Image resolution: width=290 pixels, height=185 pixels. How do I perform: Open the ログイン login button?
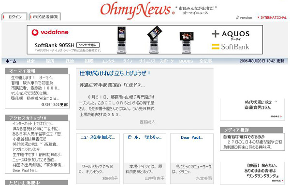[x=14, y=16]
